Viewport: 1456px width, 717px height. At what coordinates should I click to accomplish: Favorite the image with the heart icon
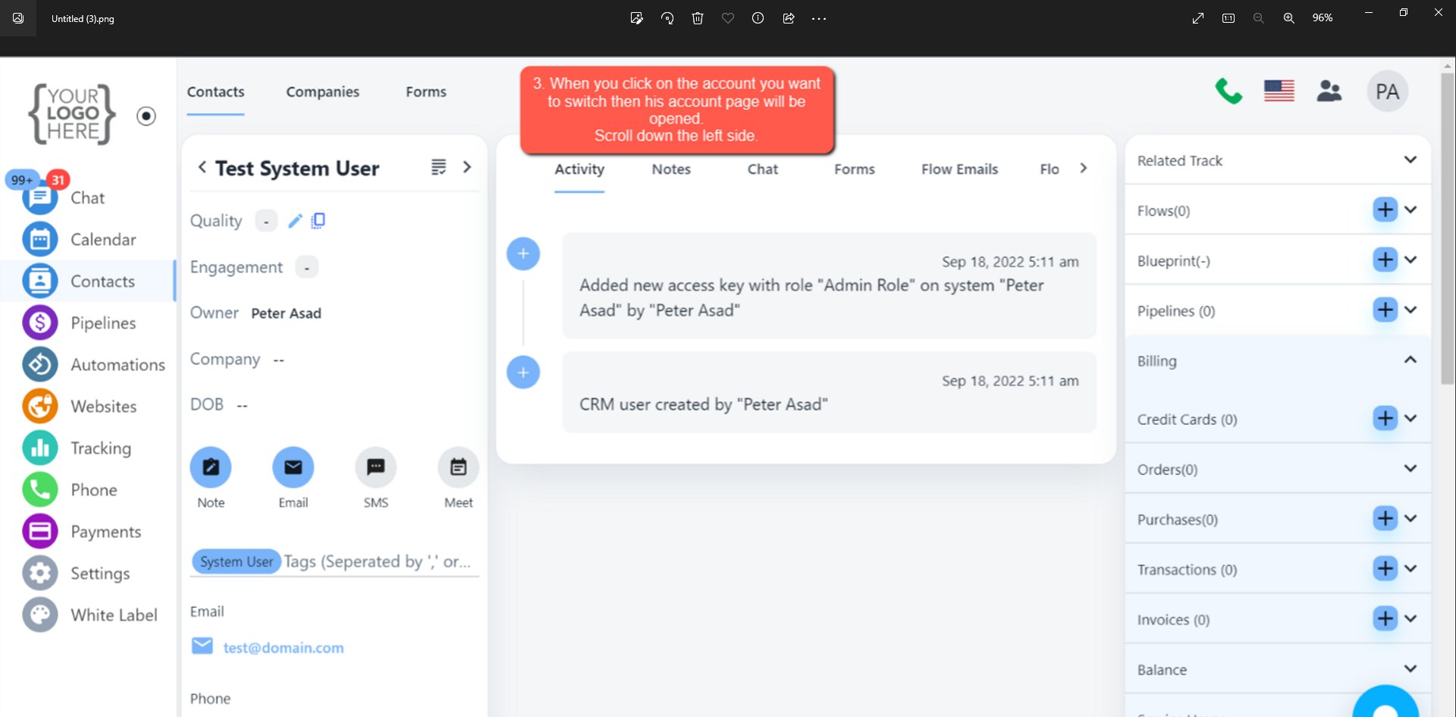tap(728, 18)
